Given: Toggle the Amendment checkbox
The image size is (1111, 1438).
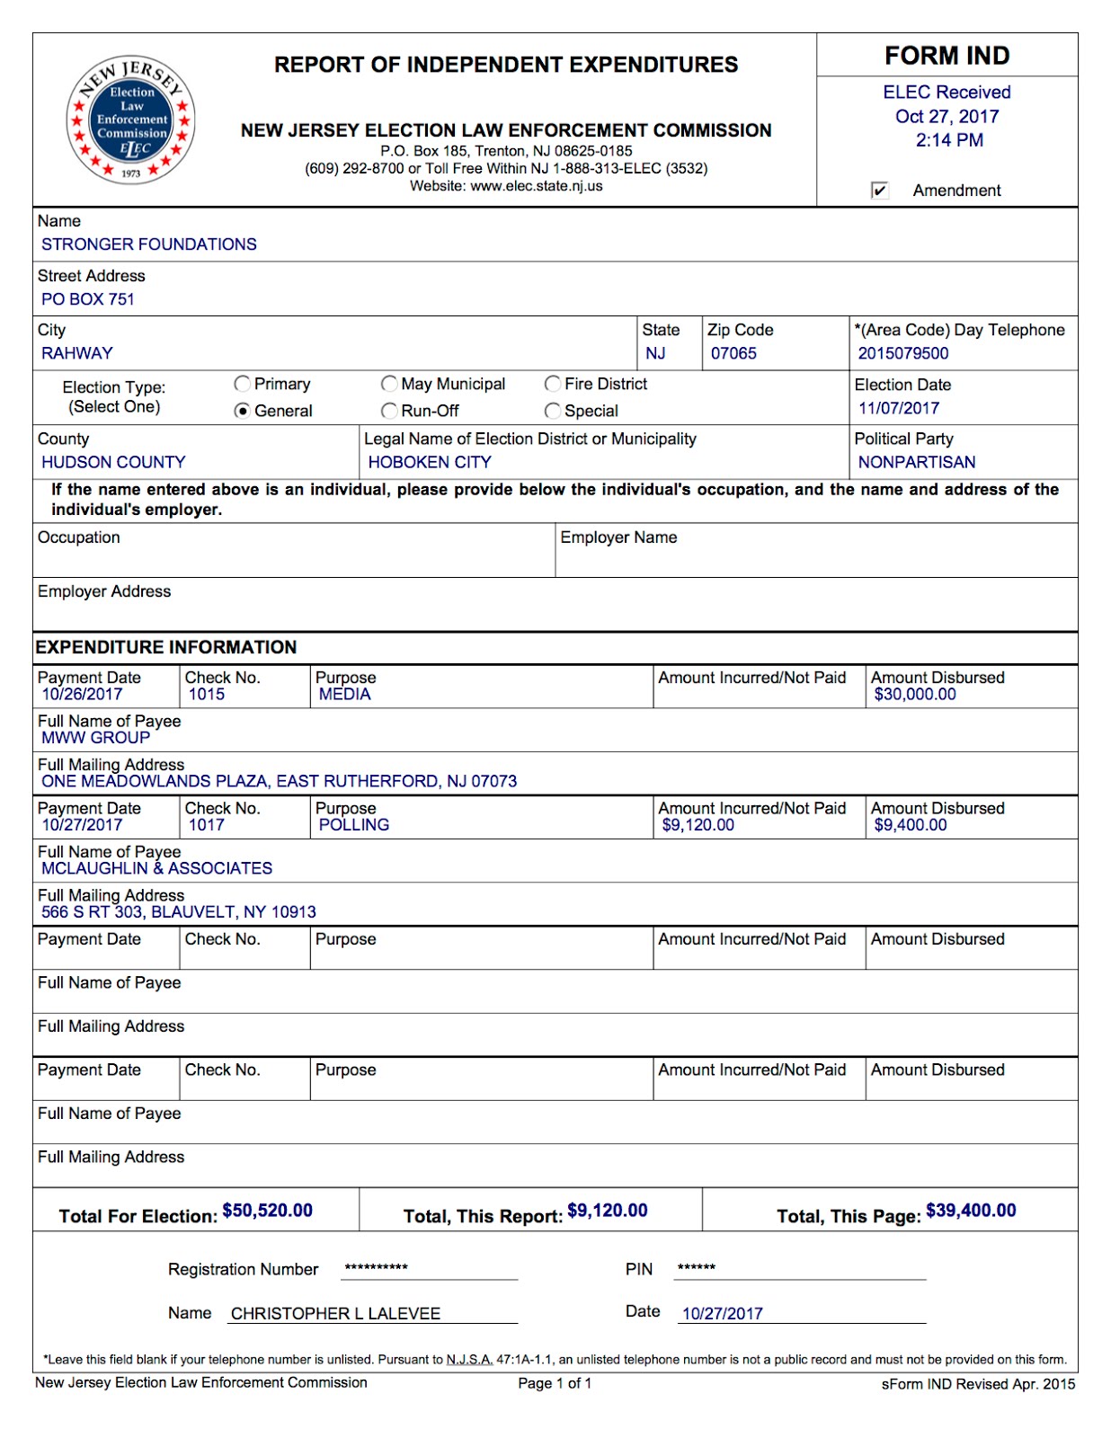Looking at the screenshot, I should pyautogui.click(x=879, y=191).
